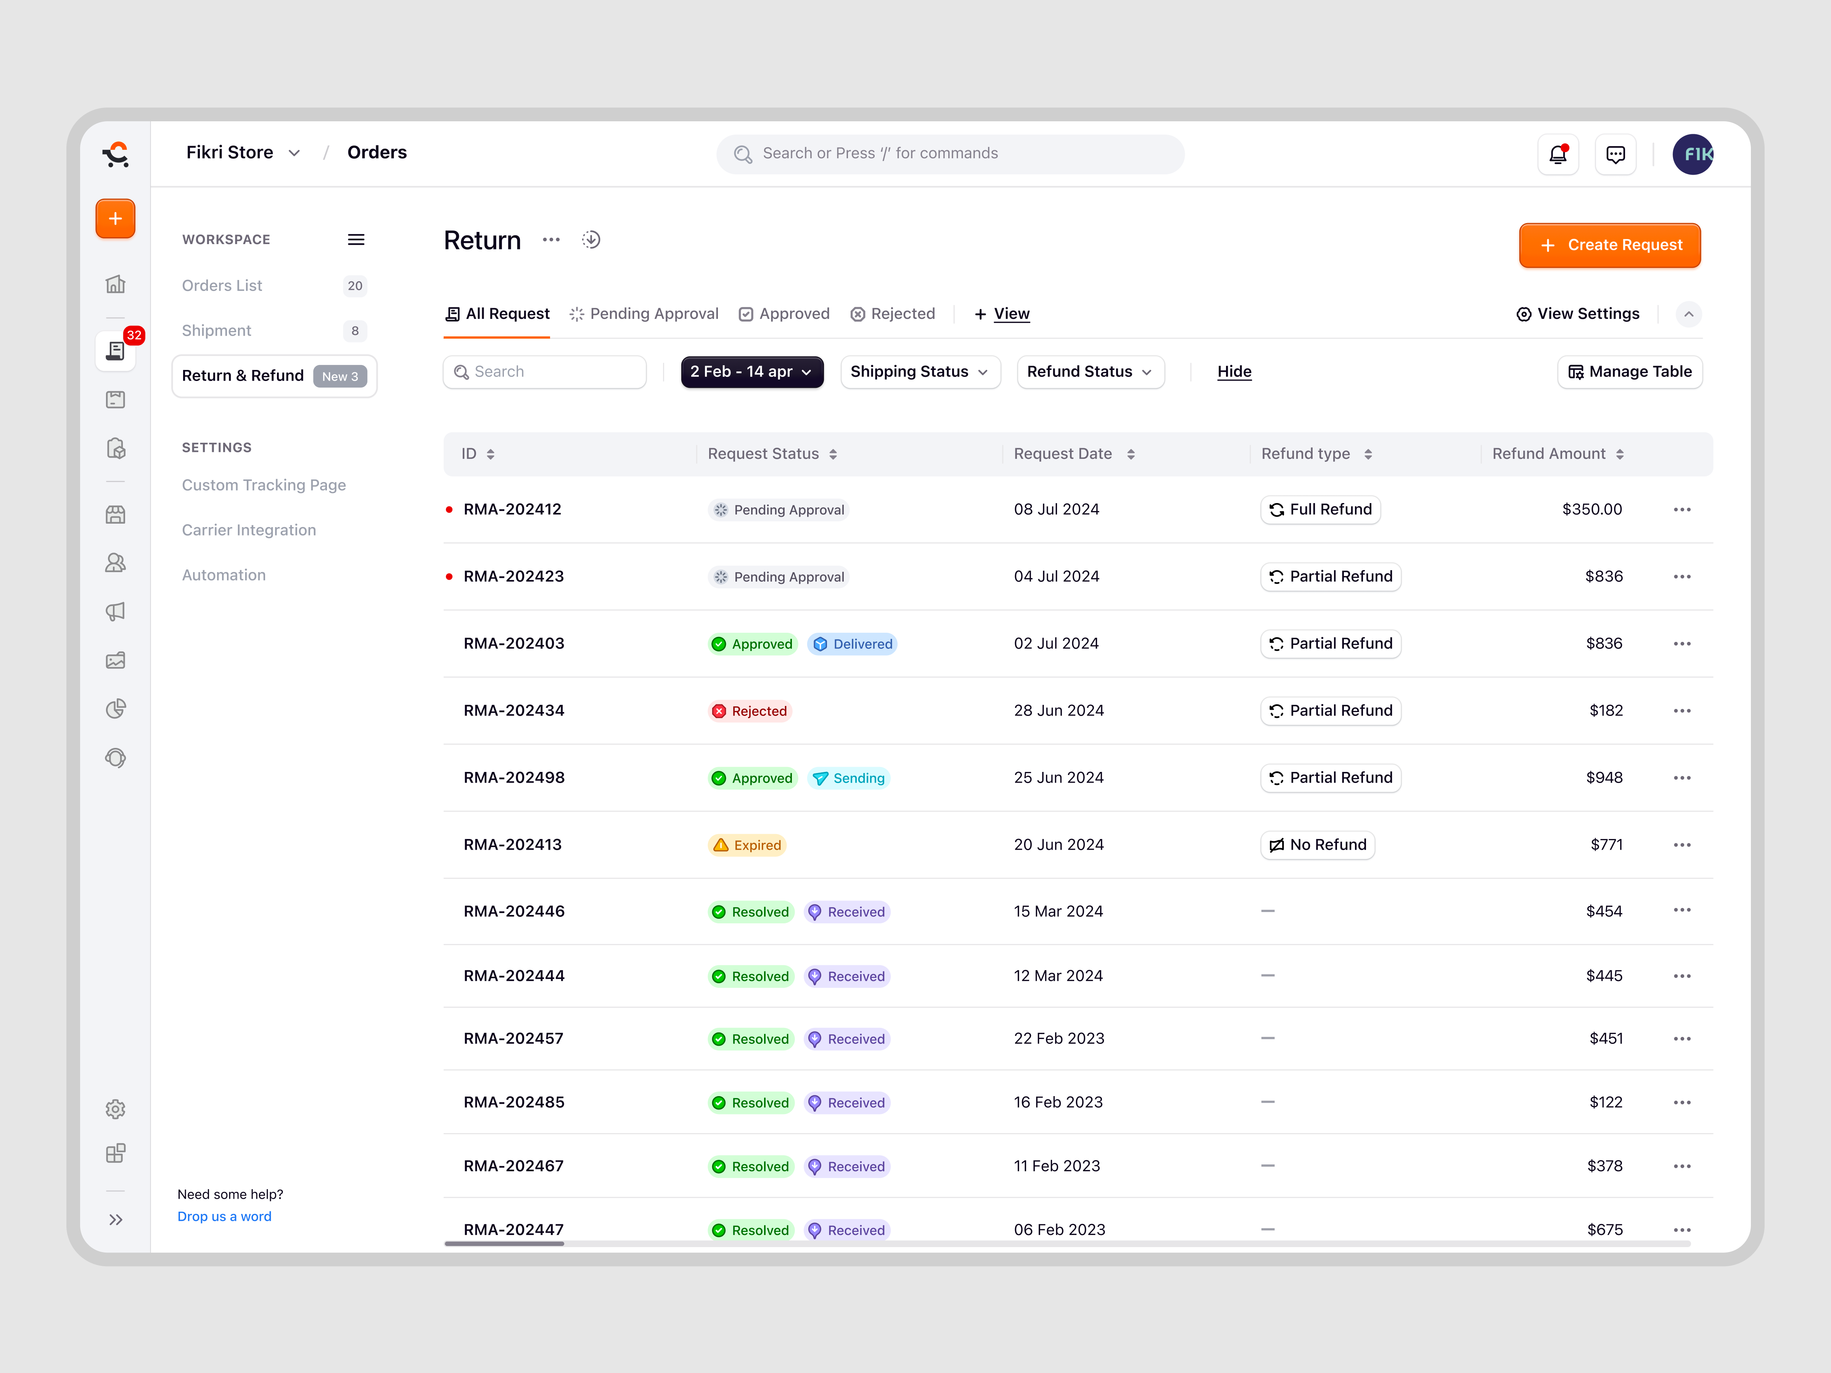Click the download icon beside Return title

(591, 240)
